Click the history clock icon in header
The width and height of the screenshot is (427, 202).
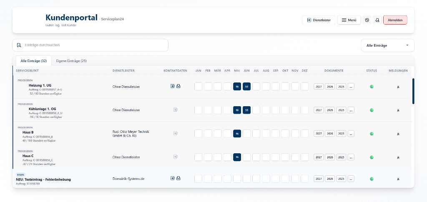tap(367, 20)
